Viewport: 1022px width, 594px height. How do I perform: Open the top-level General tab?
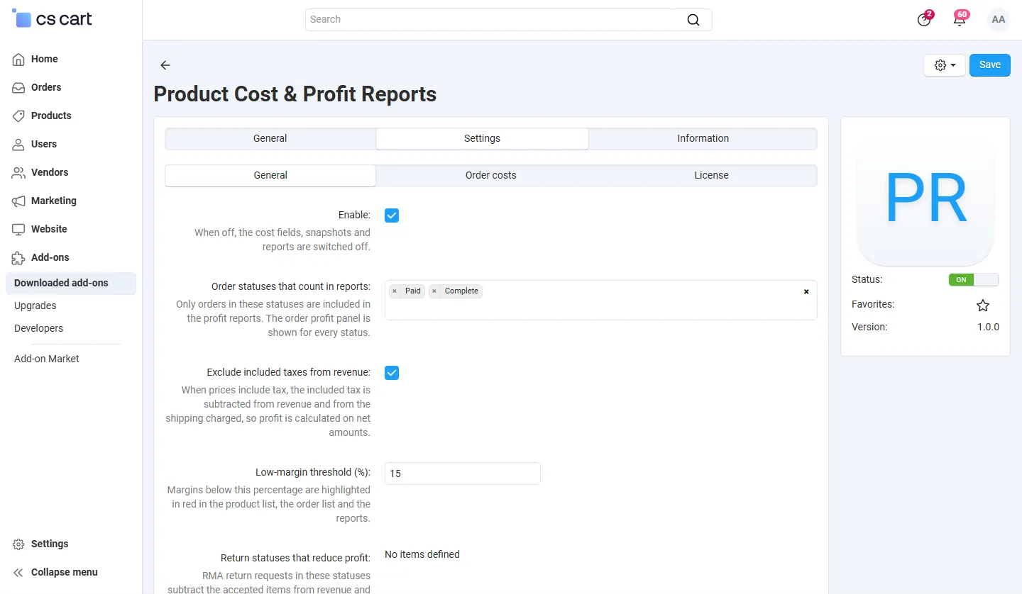tap(270, 138)
